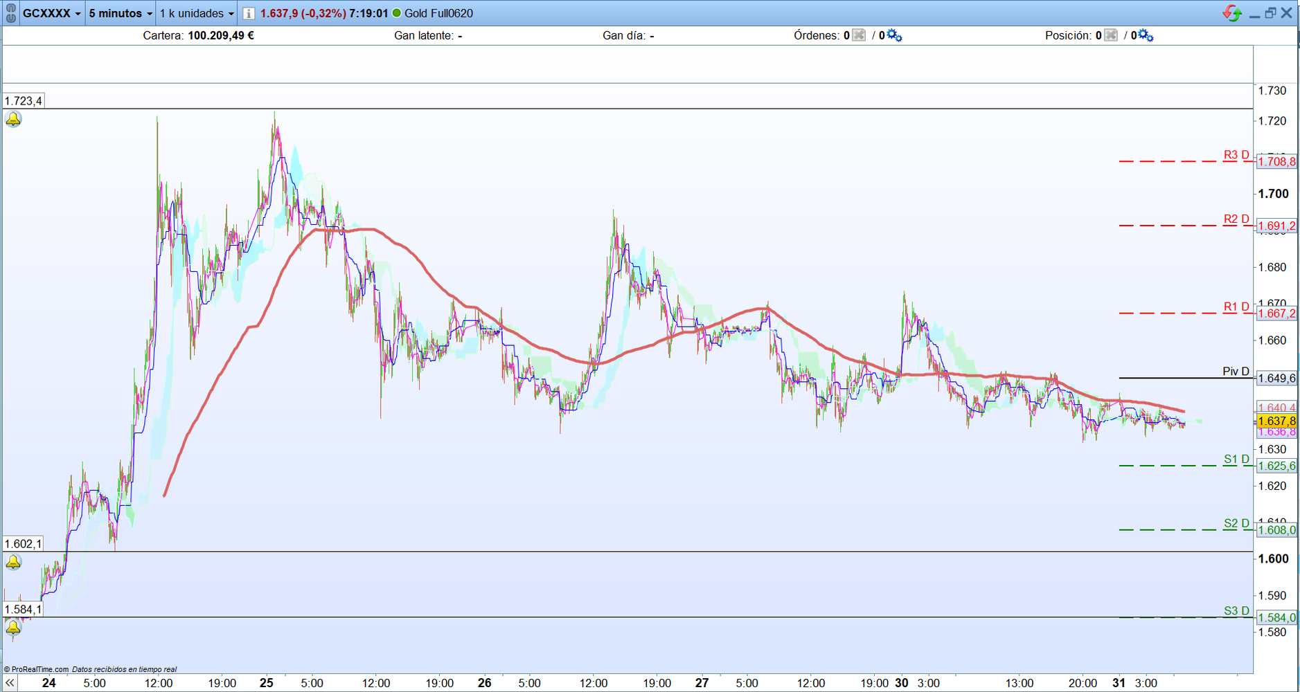Click date 25 on the time axis

[x=267, y=683]
